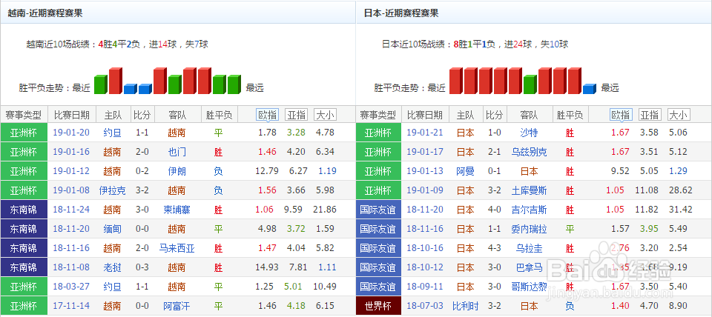712x317 pixels.
Task: Click the 亚洲杯 tag on 19-01-20 row
Action: click(x=24, y=133)
